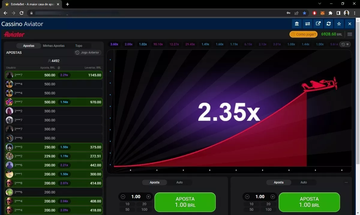Expand the round history multipliers list

[345, 44]
